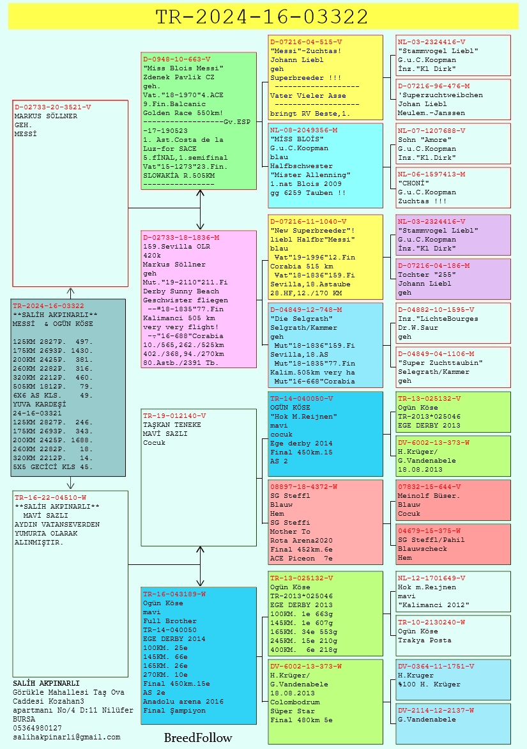Select the line 200KM 2425P. 1688.
The width and height of the screenshot is (527, 749).
point(52,440)
